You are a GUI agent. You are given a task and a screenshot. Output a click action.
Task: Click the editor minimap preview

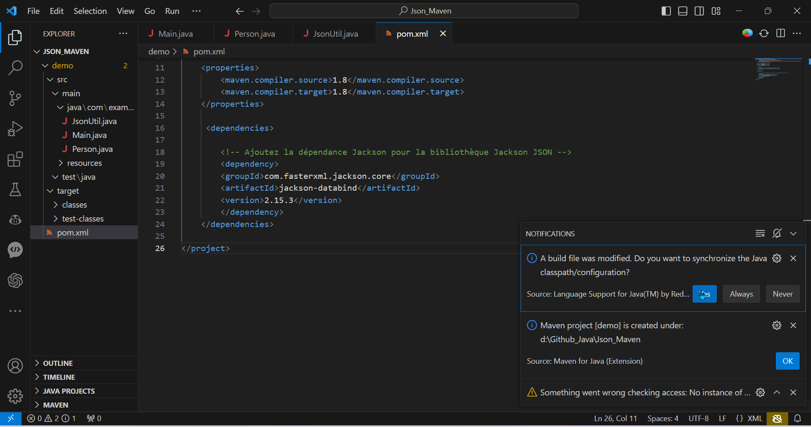[778, 70]
